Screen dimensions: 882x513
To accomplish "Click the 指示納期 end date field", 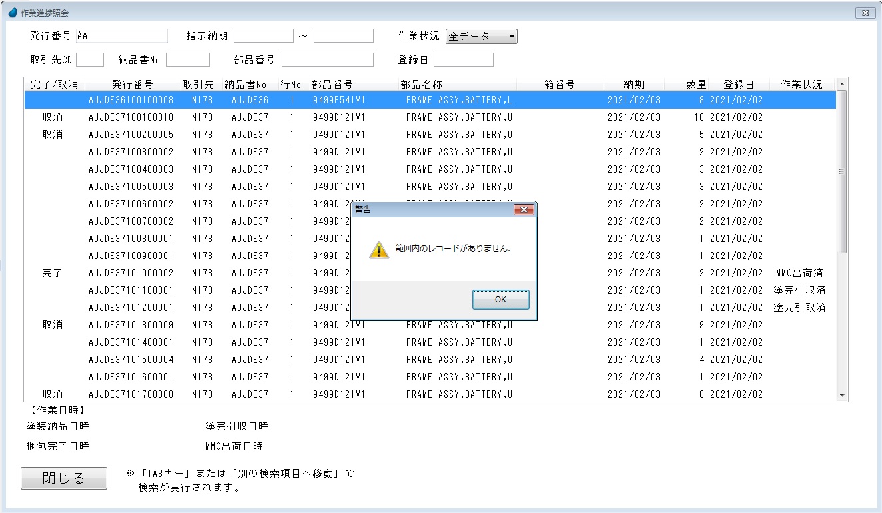I will (343, 36).
